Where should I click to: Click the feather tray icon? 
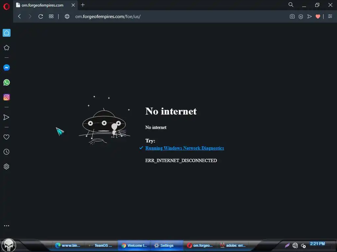click(x=287, y=245)
